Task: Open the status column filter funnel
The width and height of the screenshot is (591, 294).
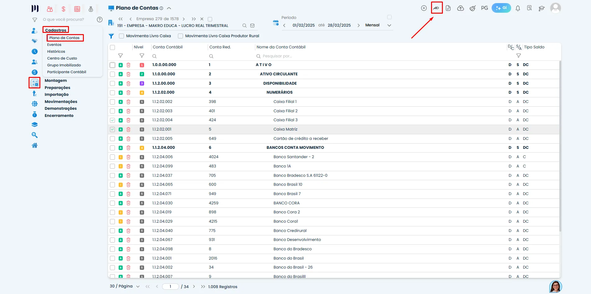Action: tap(120, 56)
